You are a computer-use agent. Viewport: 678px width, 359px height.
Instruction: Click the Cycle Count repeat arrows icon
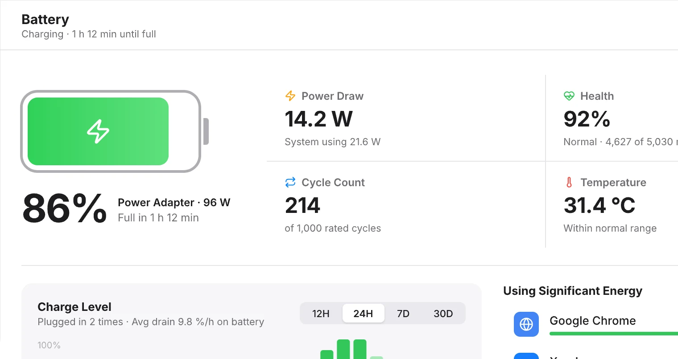tap(290, 182)
